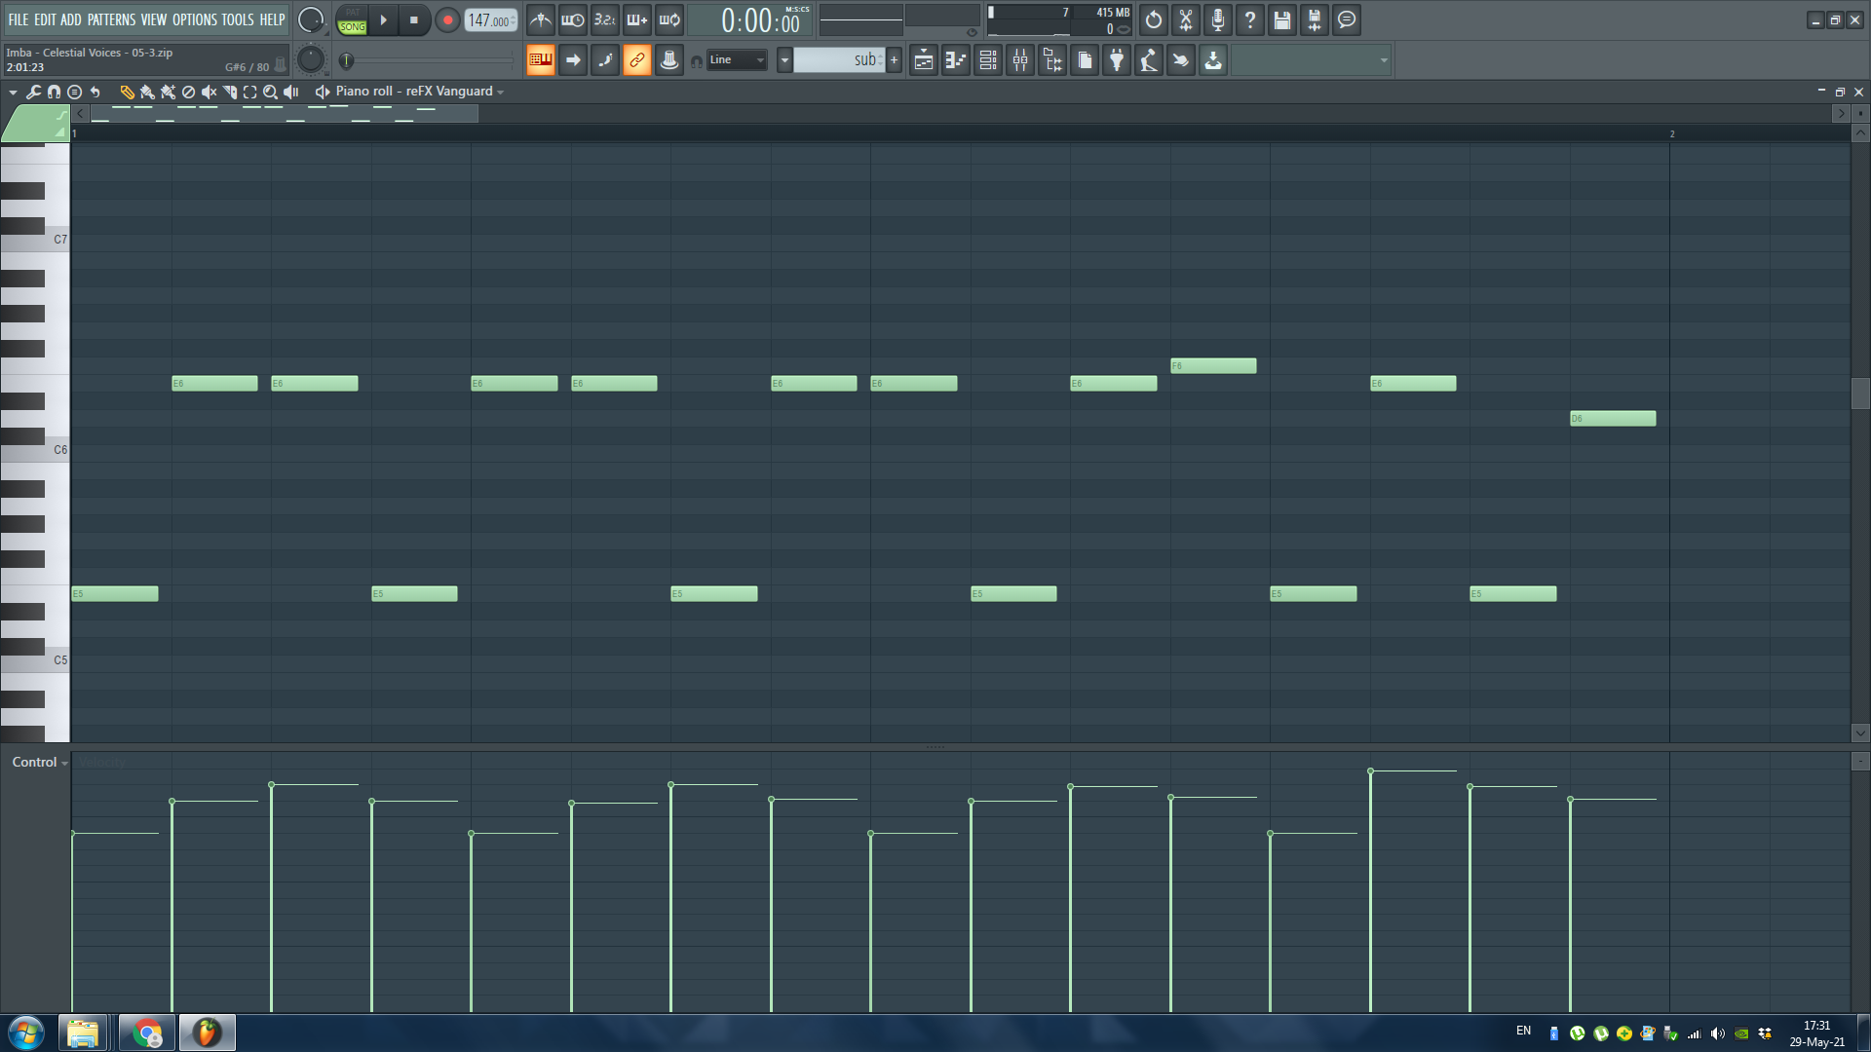Image resolution: width=1871 pixels, height=1052 pixels.
Task: Click the download content library icon
Action: [1213, 60]
